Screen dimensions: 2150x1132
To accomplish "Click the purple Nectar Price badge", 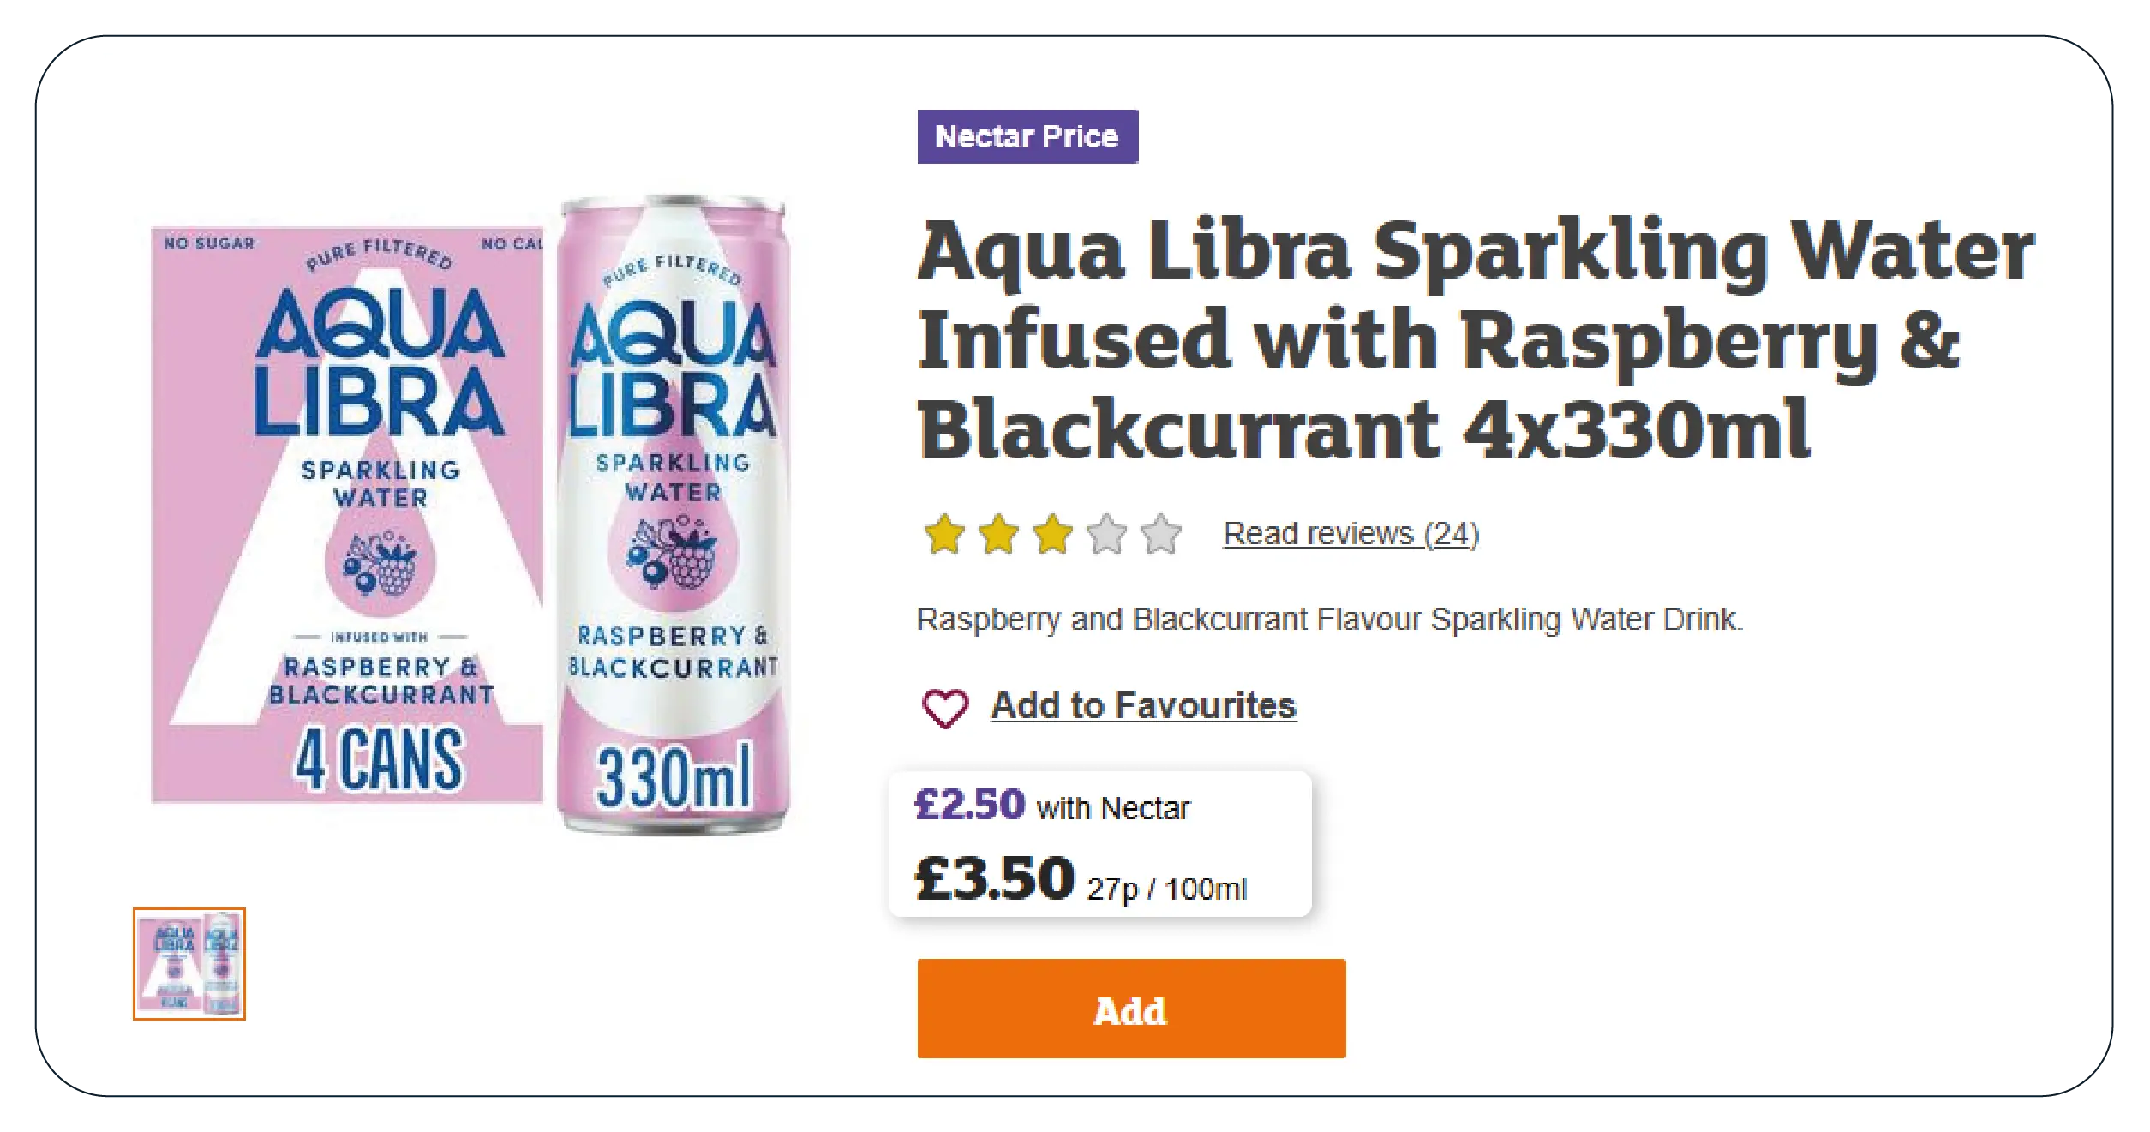I will 1027,136.
